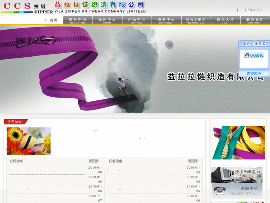Open the 联系我们 Contact tab
The height and width of the screenshot is (203, 270).
(255, 20)
